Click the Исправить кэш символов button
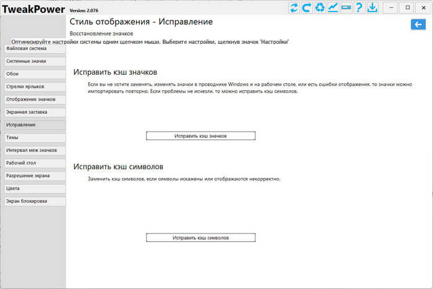Image resolution: width=433 pixels, height=289 pixels. (x=200, y=238)
